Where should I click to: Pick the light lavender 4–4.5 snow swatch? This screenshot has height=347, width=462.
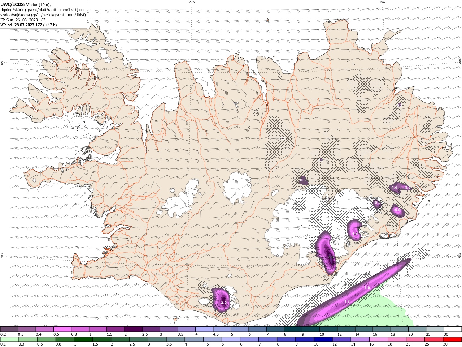coord(204,329)
